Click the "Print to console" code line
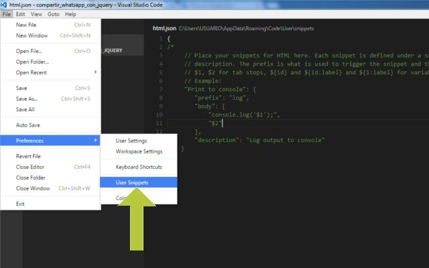The width and height of the screenshot is (429, 268). 221,89
